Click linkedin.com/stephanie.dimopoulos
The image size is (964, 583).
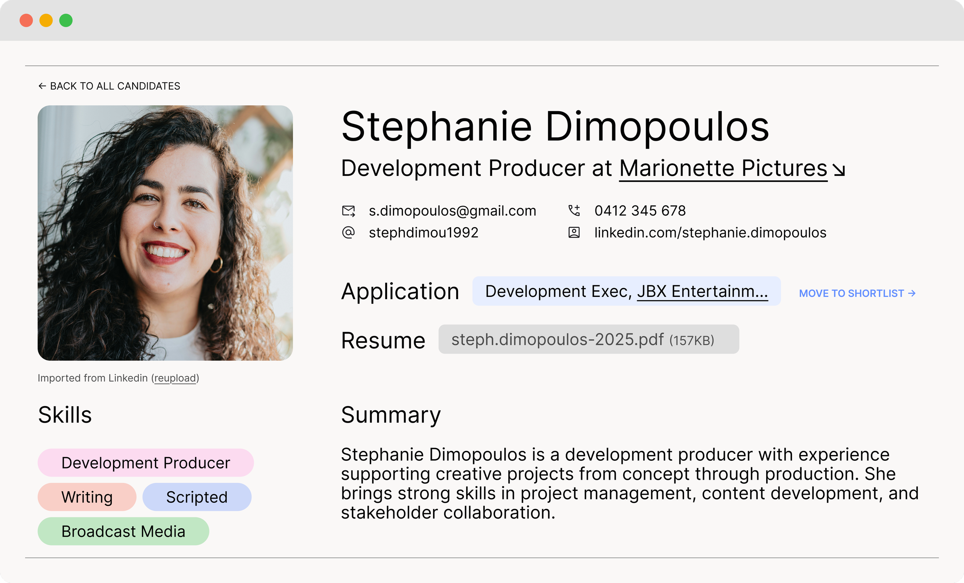tap(711, 233)
